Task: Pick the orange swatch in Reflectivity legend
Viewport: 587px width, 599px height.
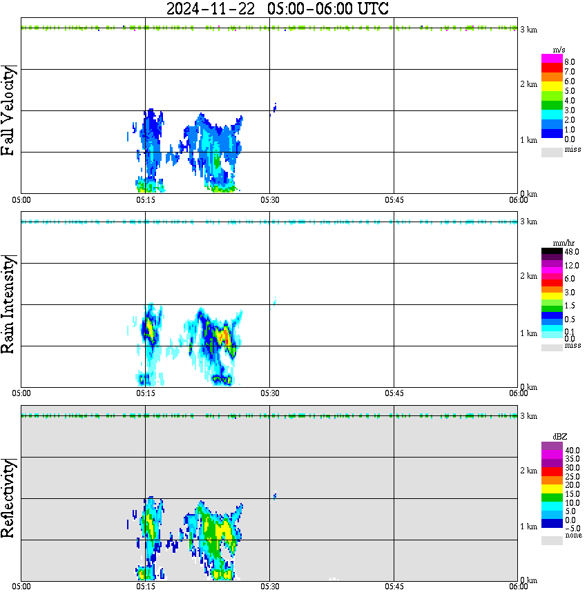Action: [552, 480]
